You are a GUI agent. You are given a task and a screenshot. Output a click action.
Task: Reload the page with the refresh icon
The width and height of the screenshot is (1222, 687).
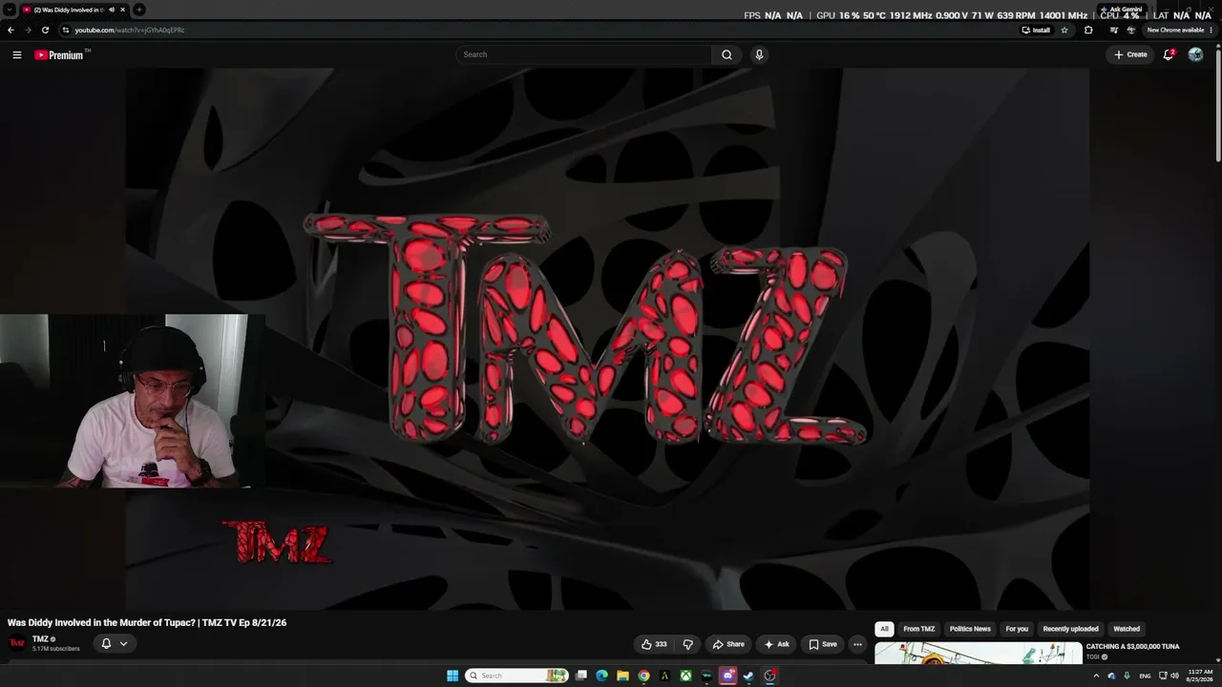[x=45, y=30]
